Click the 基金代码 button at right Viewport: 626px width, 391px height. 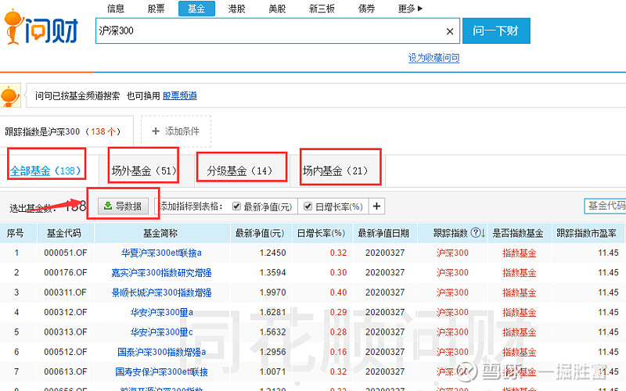[x=605, y=206]
